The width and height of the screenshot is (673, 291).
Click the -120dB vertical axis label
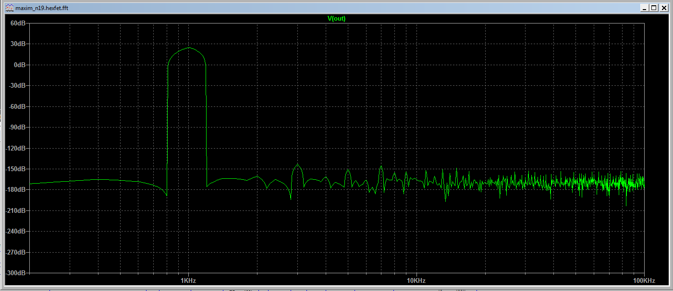pyautogui.click(x=14, y=148)
